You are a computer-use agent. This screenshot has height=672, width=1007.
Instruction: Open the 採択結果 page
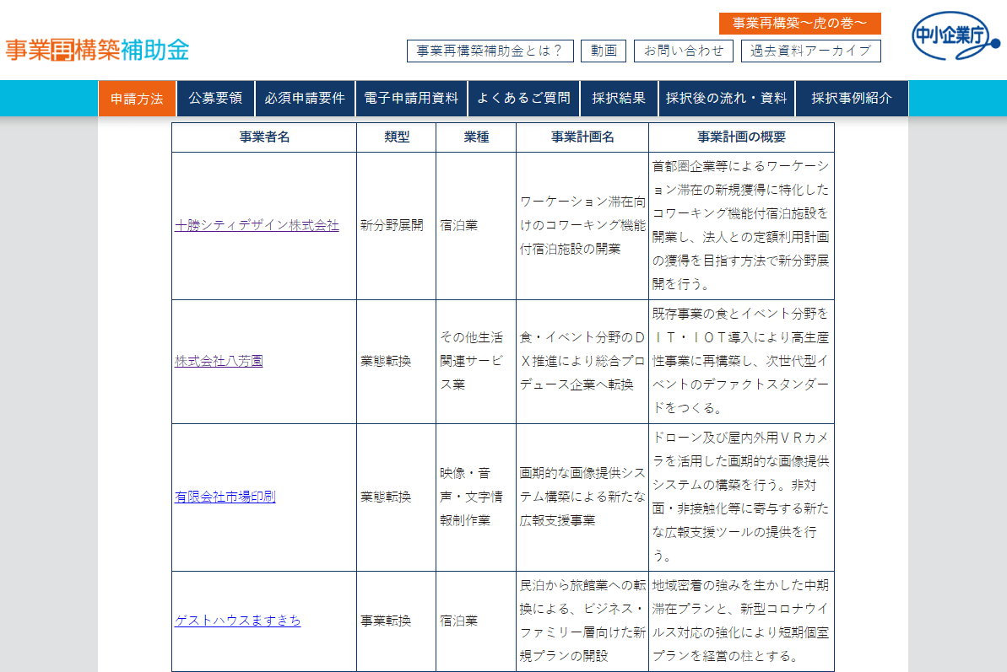point(619,98)
